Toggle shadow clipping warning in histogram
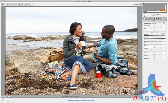Image resolution: width=168 pixels, height=103 pixels. click(143, 4)
